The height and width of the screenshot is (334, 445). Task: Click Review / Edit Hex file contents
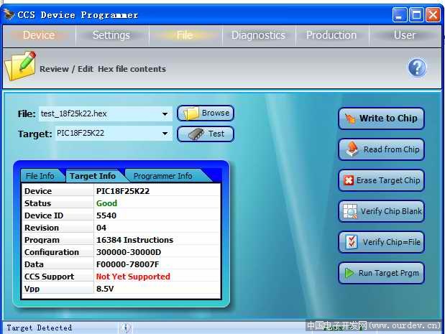(103, 69)
